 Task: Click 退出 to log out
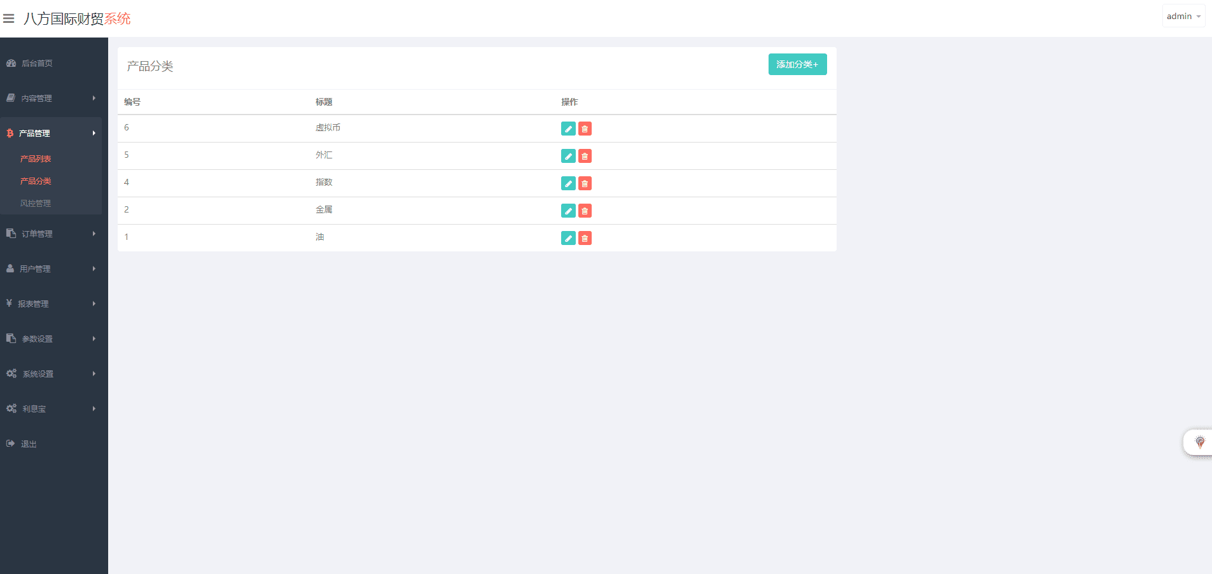tap(29, 444)
